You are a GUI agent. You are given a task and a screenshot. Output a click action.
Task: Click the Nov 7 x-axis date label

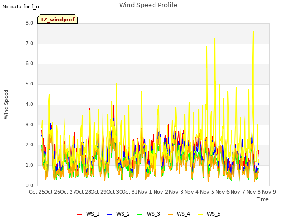[238, 192]
